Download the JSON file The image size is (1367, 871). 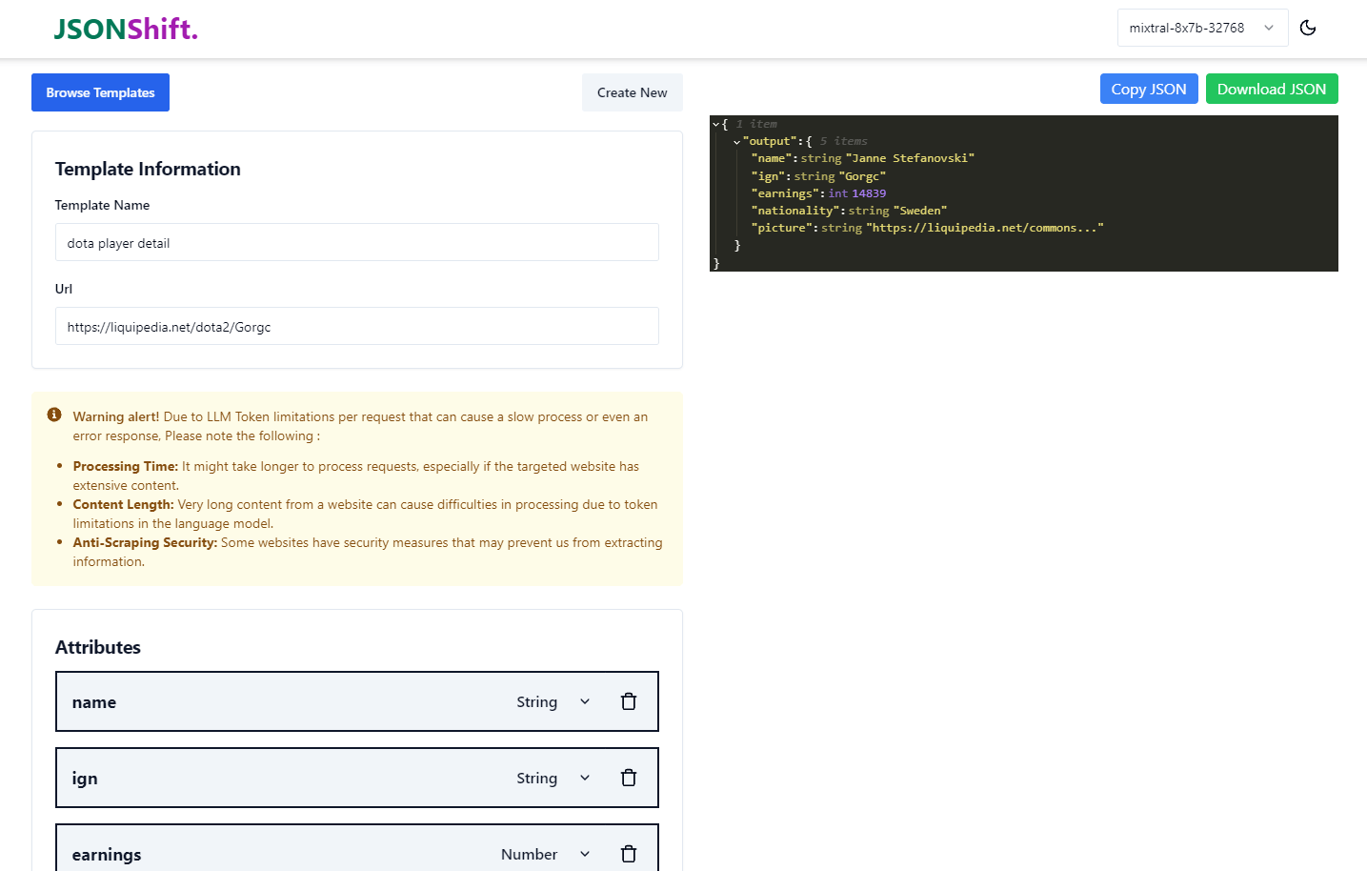click(1272, 89)
